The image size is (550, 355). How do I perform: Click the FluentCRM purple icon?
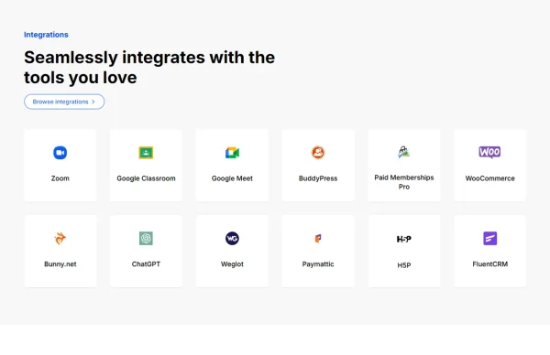tap(490, 239)
